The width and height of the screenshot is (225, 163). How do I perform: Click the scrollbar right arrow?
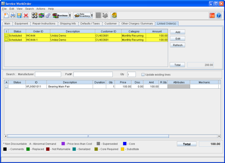pos(219,136)
